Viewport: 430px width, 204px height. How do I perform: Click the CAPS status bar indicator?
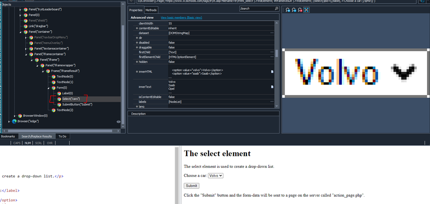pos(17,143)
